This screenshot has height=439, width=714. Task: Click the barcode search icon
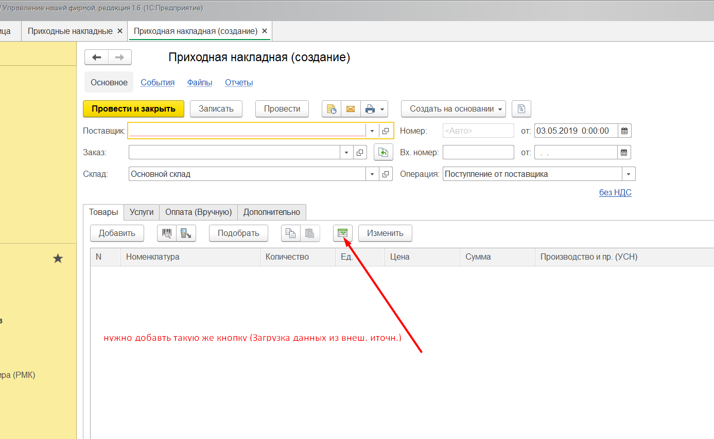tap(166, 233)
